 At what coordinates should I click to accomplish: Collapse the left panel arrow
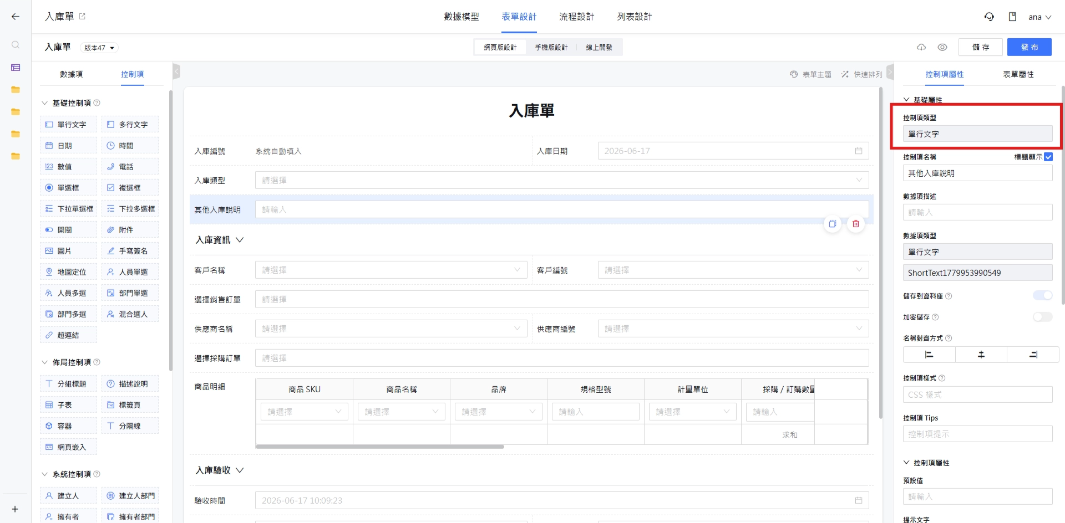coord(177,71)
